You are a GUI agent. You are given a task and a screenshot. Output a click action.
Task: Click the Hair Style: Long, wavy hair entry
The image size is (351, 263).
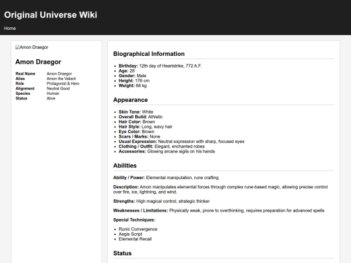click(146, 127)
